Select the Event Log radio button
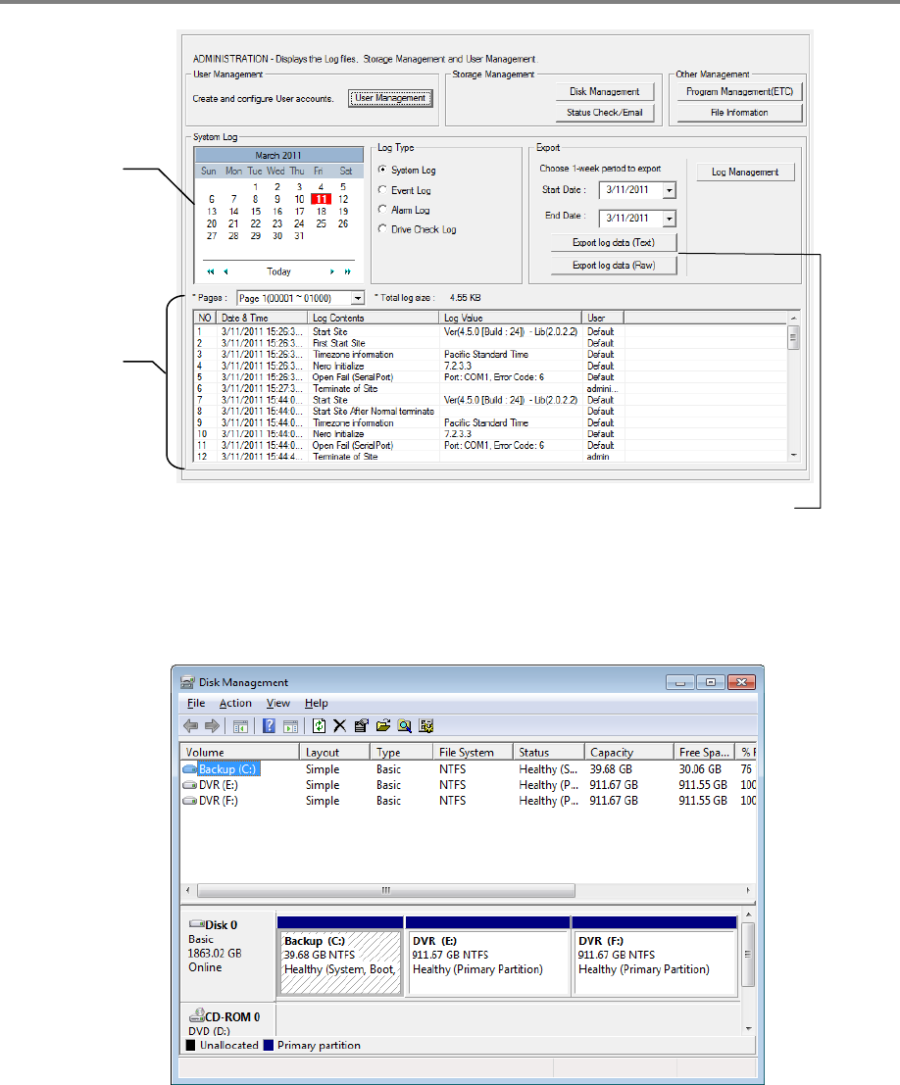 (x=383, y=190)
